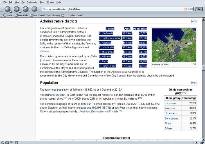Click the vertical scrollbar thumb
The image size is (205, 144).
[x=203, y=67]
